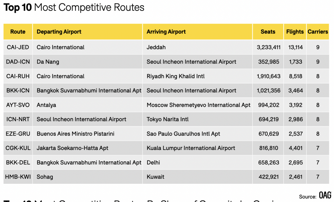Image resolution: width=334 pixels, height=202 pixels.
Task: Click the OAG logo
Action: click(x=325, y=195)
